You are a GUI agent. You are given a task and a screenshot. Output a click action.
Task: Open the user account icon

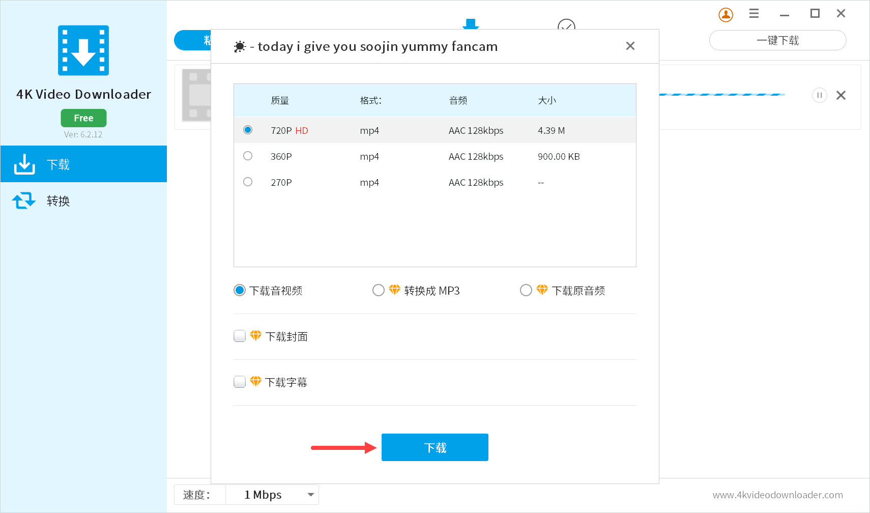click(726, 15)
